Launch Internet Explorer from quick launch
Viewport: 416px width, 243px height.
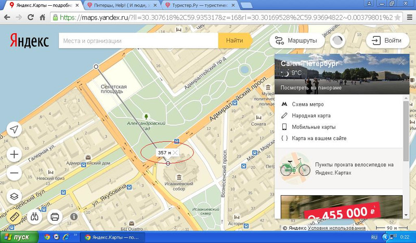66,237
